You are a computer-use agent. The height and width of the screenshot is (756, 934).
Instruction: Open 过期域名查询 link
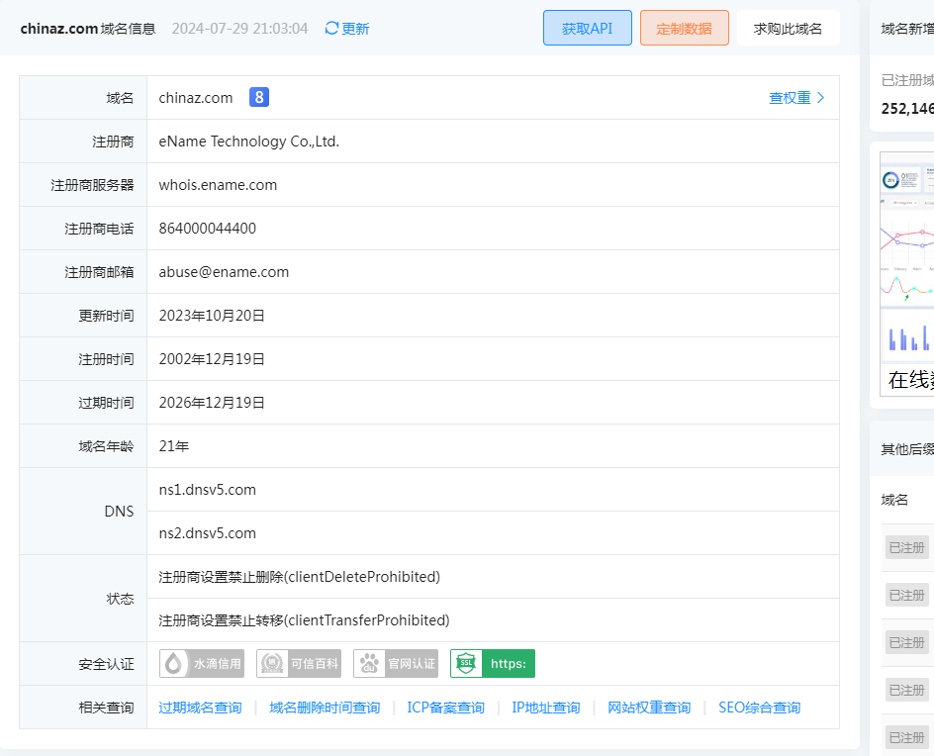click(200, 708)
